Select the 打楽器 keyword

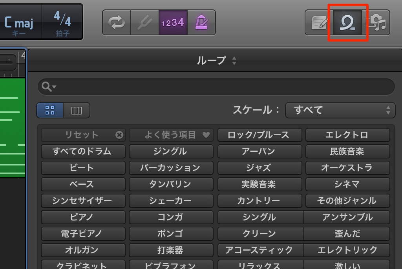(171, 250)
